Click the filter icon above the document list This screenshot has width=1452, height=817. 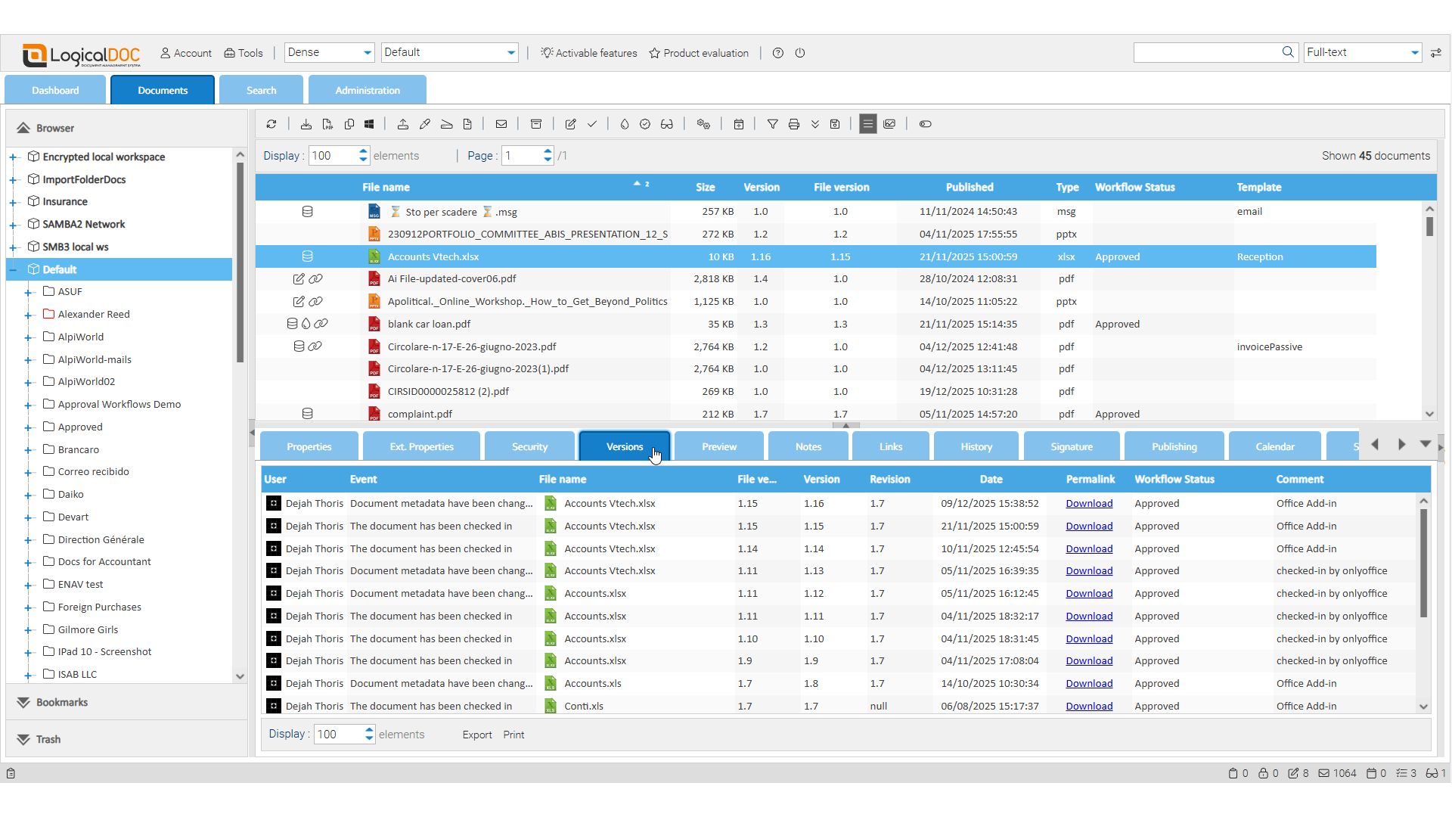point(772,124)
